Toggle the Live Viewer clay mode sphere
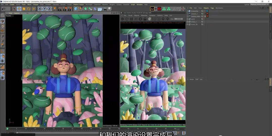The width and height of the screenshot is (272, 136). click(x=150, y=19)
